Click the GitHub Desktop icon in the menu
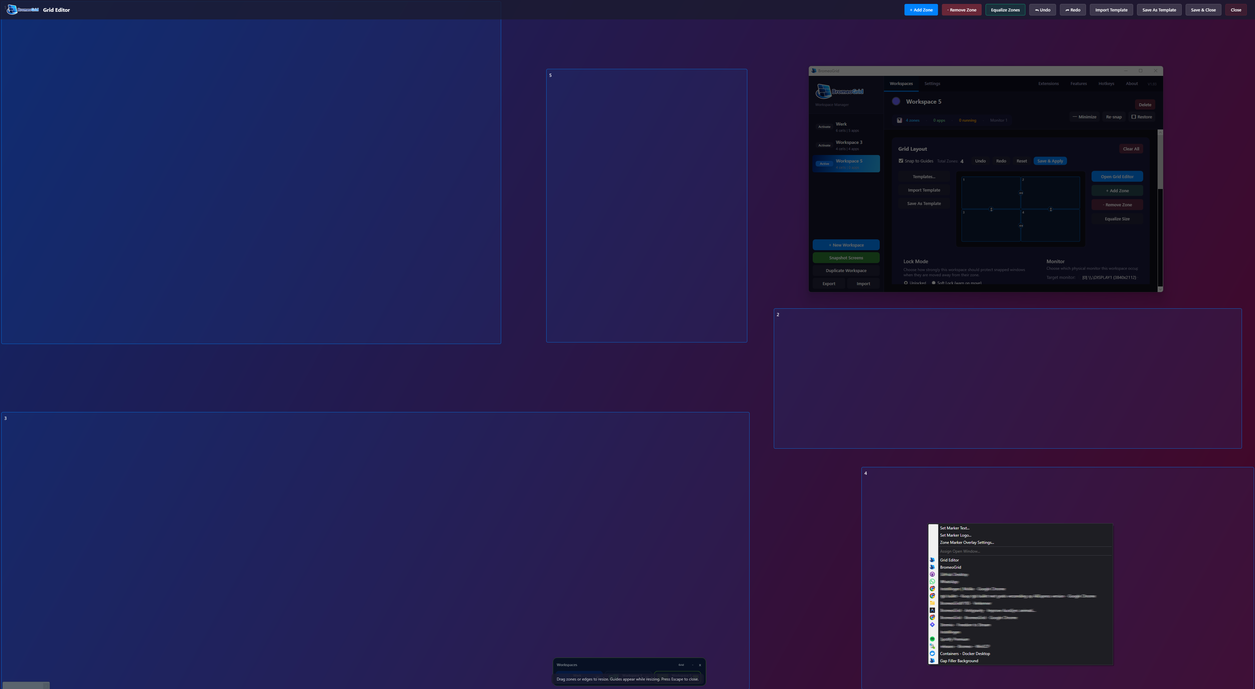The height and width of the screenshot is (689, 1255). [932, 575]
